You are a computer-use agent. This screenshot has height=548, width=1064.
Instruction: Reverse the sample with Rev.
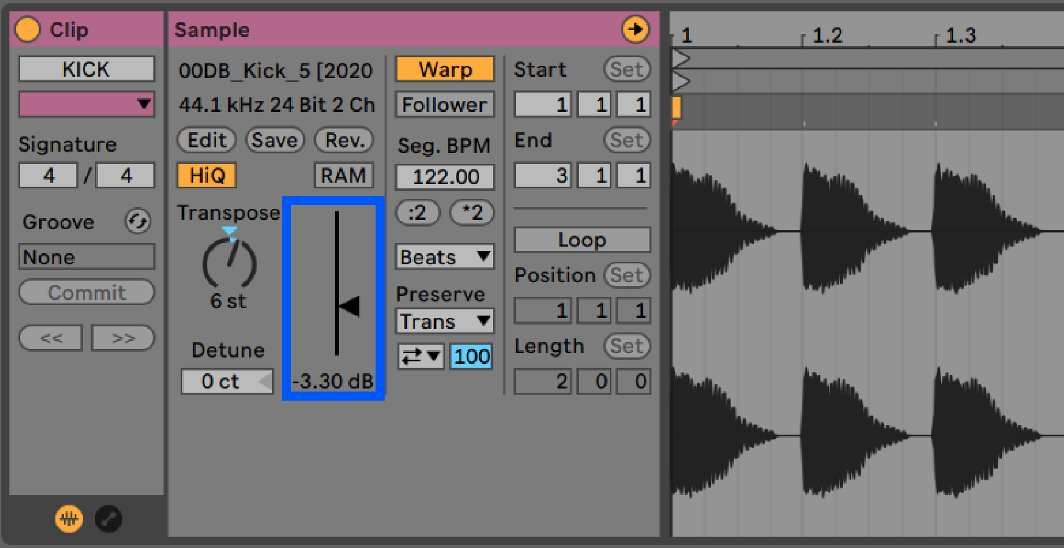343,139
